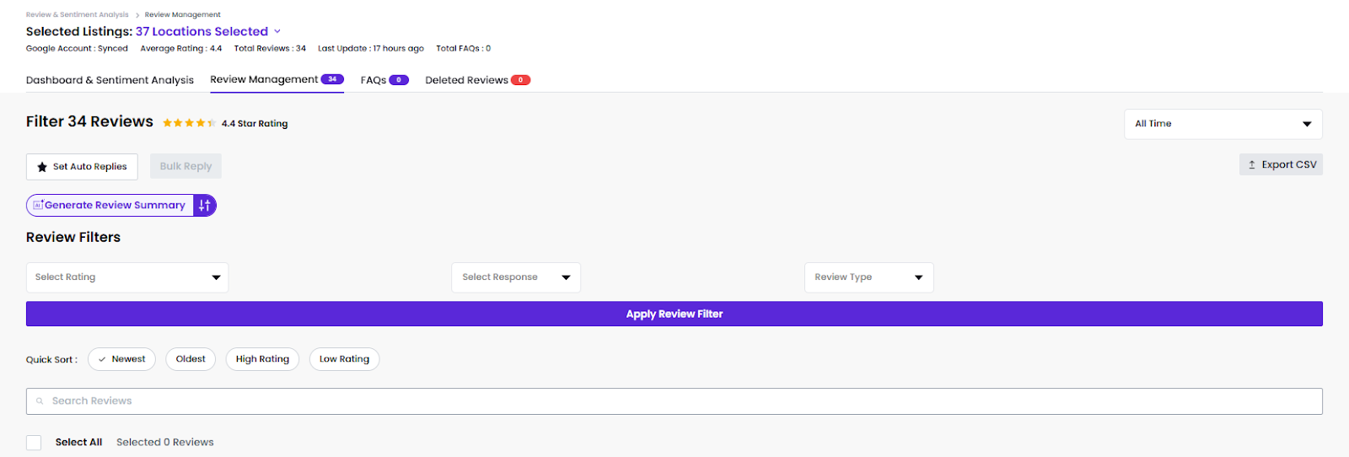Viewport: 1349px width, 457px height.
Task: Open the Select Response dropdown
Action: (x=516, y=277)
